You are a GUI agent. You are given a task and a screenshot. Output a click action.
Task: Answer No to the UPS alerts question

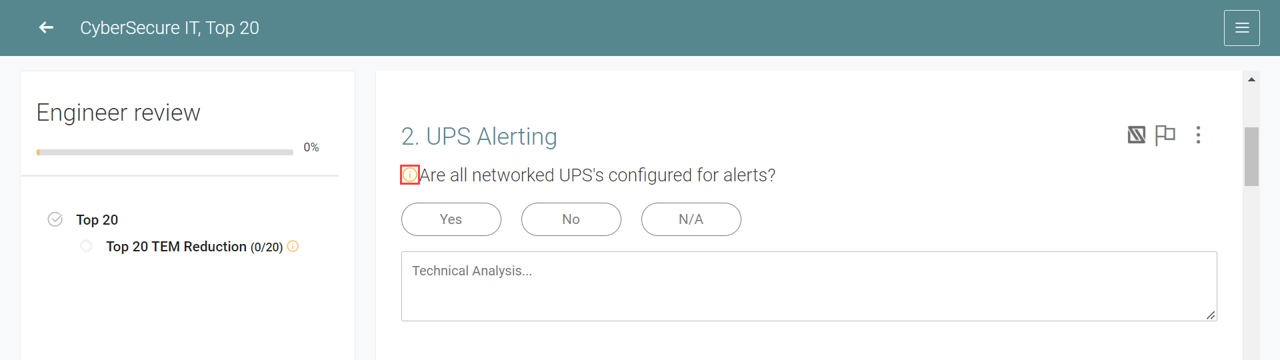point(571,219)
